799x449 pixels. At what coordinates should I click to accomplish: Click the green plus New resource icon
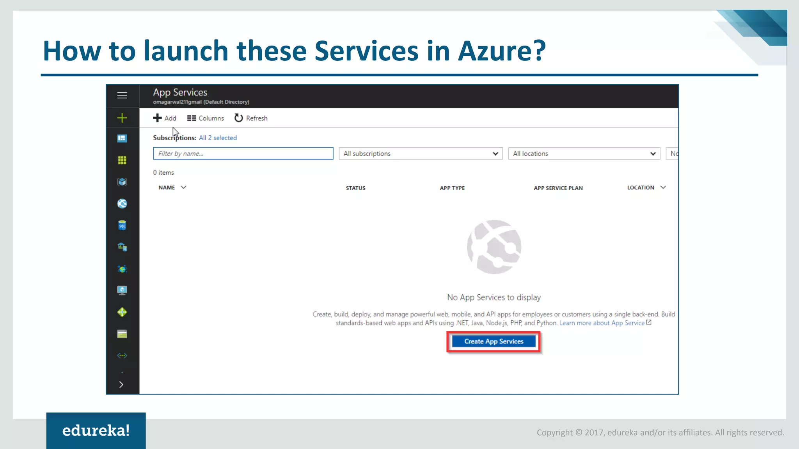pos(122,118)
